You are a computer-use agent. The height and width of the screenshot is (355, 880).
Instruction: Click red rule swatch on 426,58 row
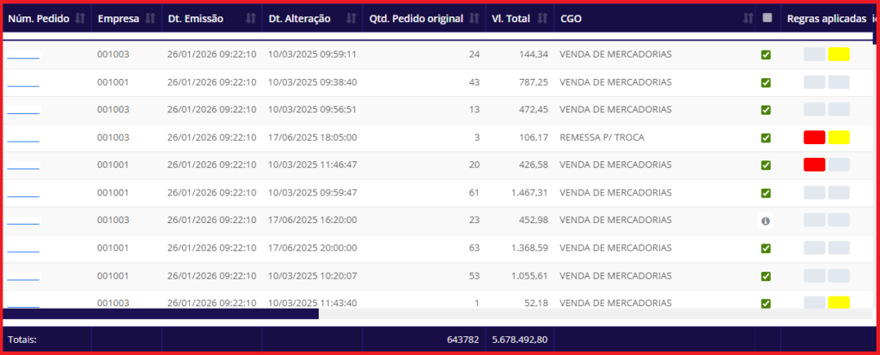pyautogui.click(x=814, y=165)
